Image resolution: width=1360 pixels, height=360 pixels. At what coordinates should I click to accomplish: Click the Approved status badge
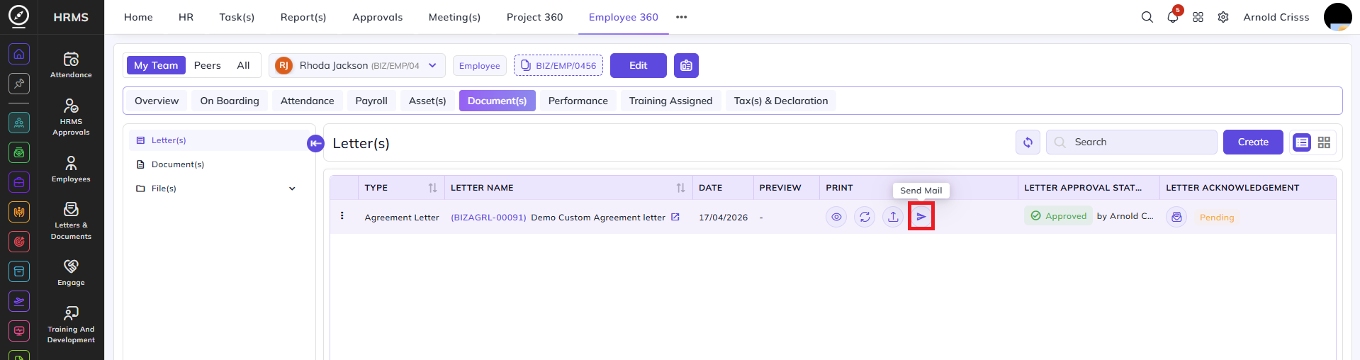[1059, 216]
